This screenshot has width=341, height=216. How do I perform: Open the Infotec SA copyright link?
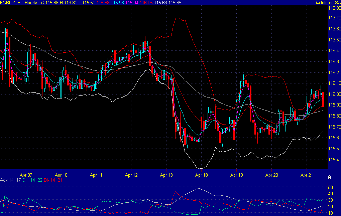tap(328, 3)
